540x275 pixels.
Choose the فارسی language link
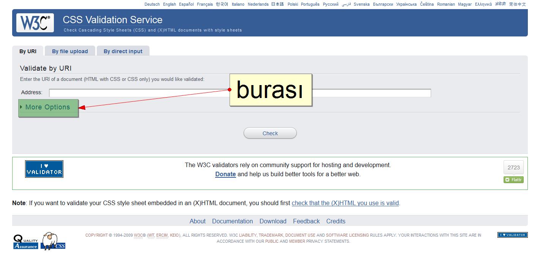pos(346,5)
